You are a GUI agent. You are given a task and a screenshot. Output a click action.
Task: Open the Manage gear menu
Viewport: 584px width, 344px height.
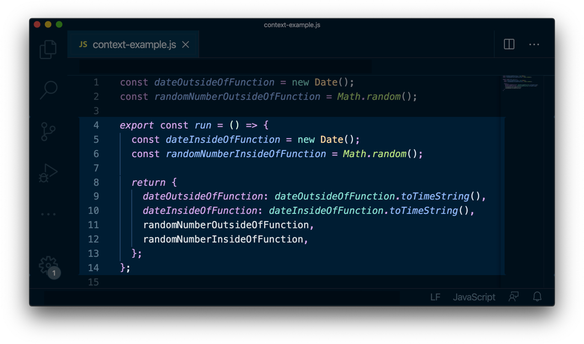click(x=47, y=265)
